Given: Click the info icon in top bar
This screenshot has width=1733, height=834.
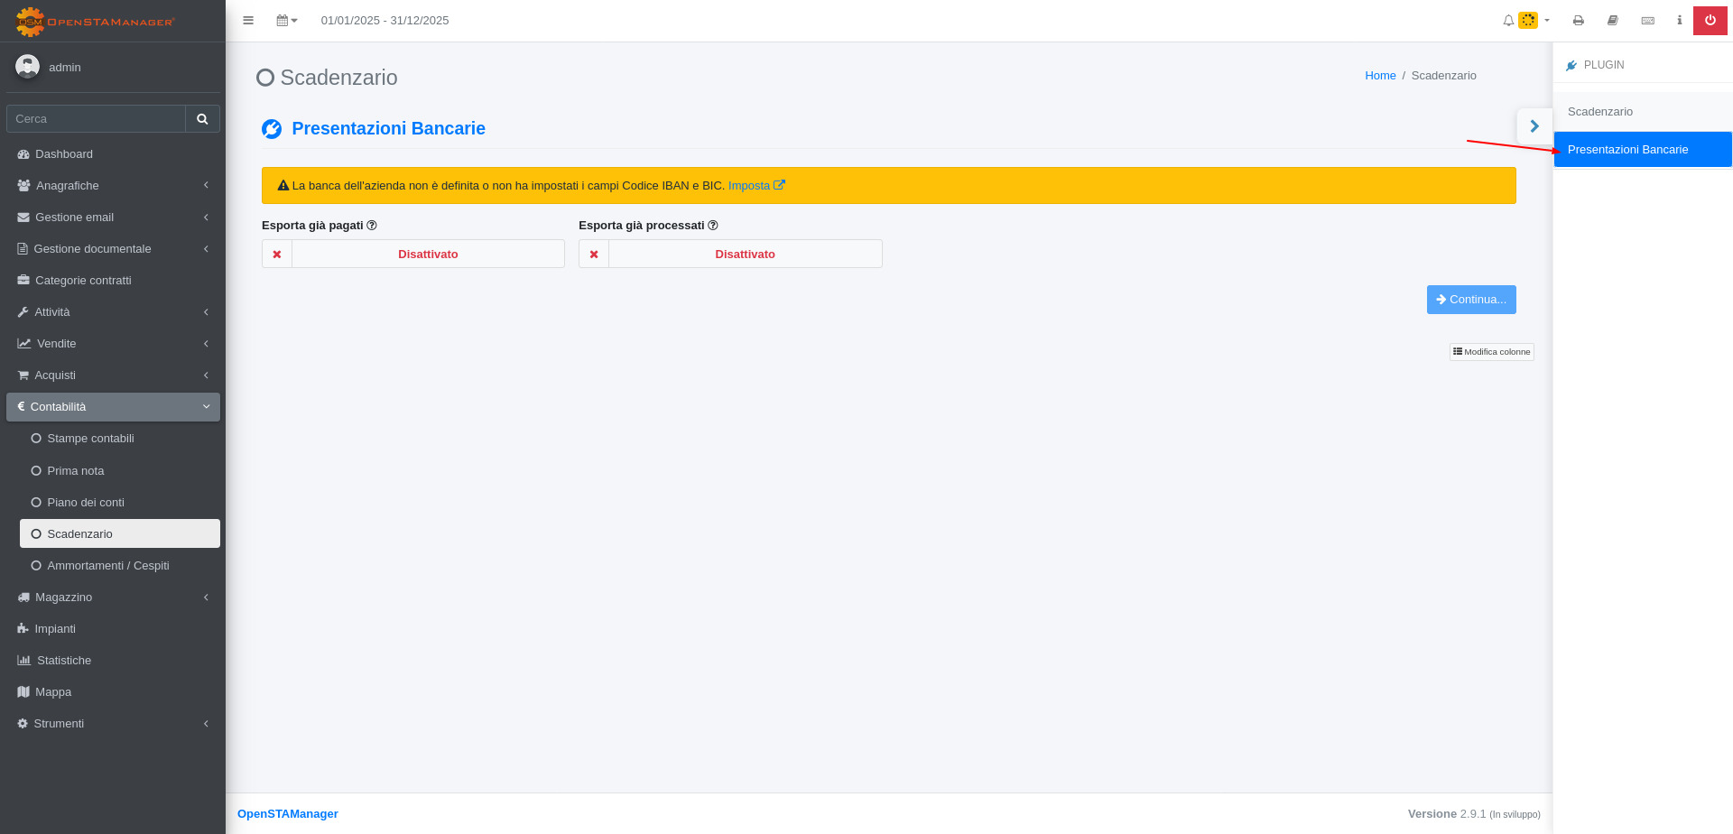Looking at the screenshot, I should (x=1680, y=20).
